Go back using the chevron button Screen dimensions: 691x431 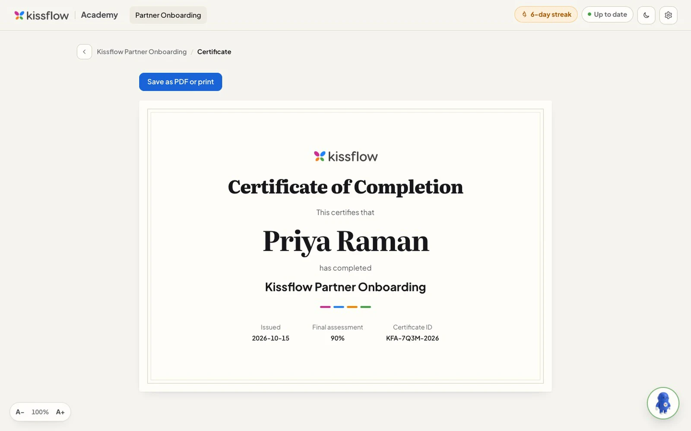(x=84, y=52)
